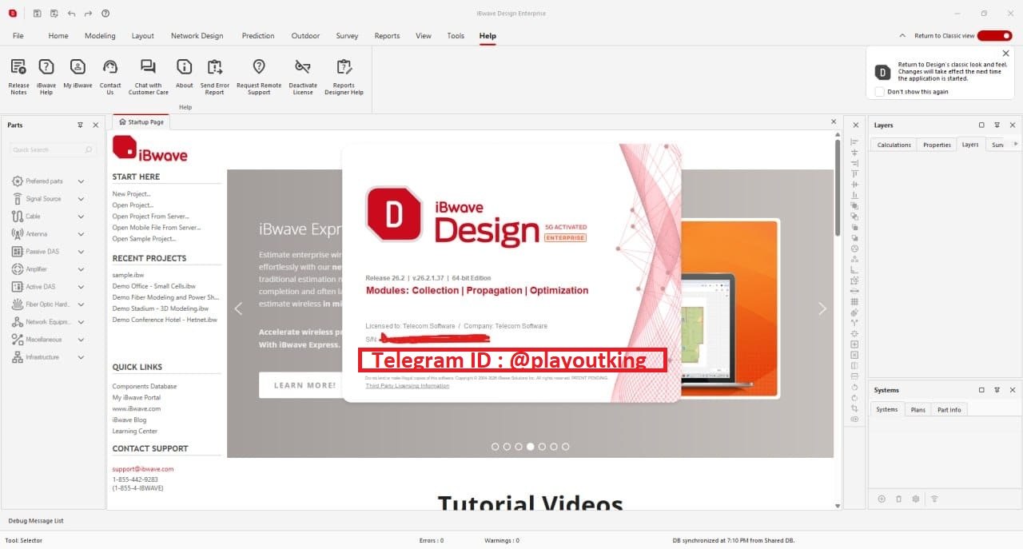Click the support@ibwave.com email link
The image size is (1023, 549).
point(142,469)
